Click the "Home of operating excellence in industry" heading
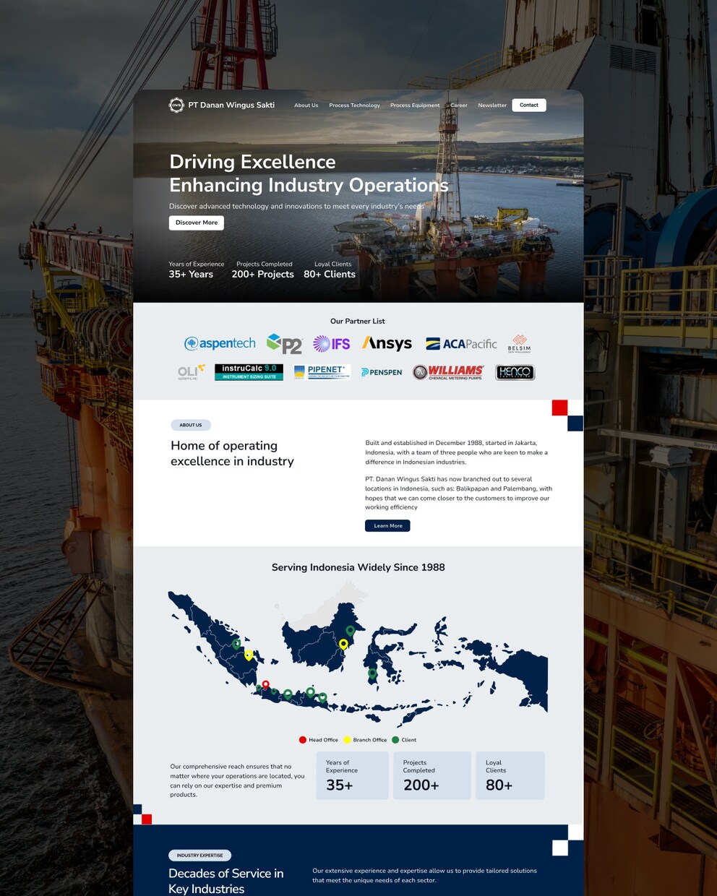The width and height of the screenshot is (717, 896). click(x=232, y=454)
